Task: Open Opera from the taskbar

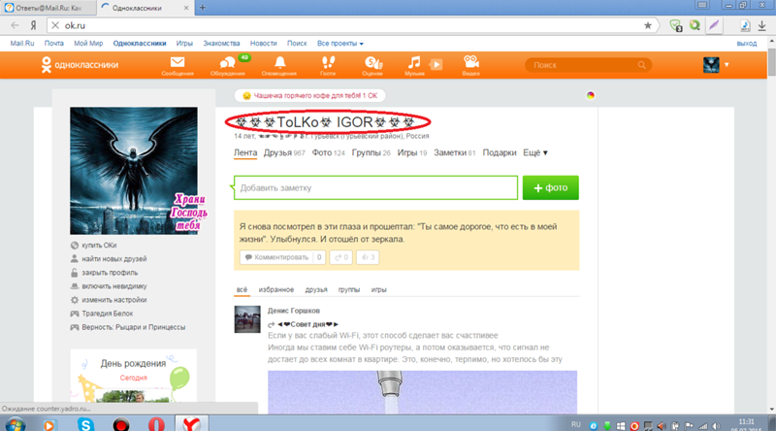Action: click(x=156, y=424)
